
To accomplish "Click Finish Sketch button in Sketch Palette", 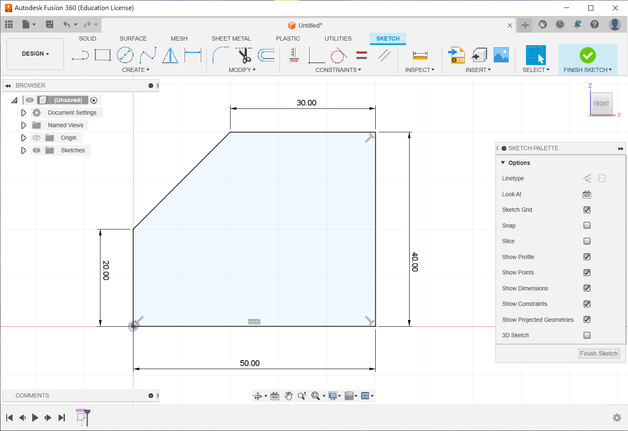I will coord(598,354).
